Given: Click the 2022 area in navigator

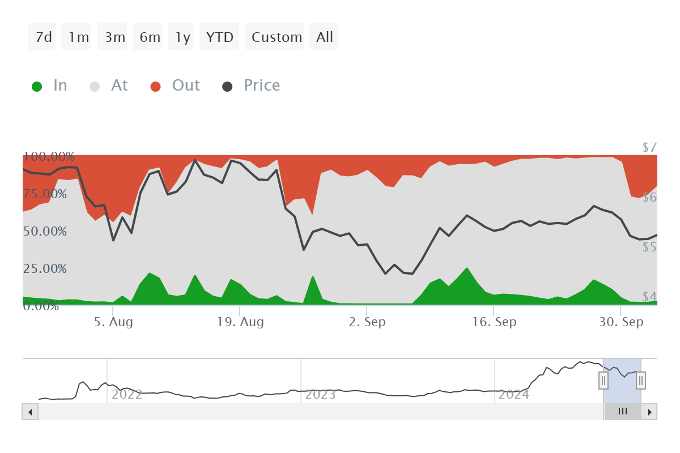Looking at the screenshot, I should [126, 394].
